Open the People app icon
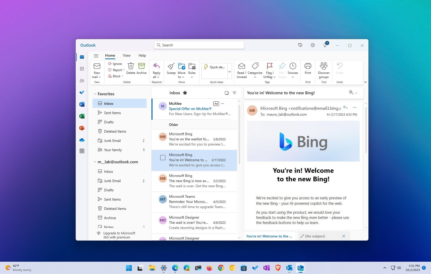The height and width of the screenshot is (274, 431). point(82,81)
